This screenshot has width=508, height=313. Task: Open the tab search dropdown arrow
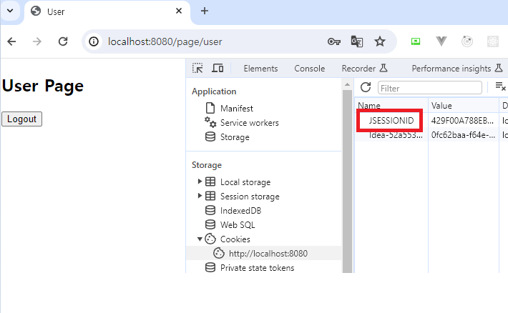coord(10,11)
